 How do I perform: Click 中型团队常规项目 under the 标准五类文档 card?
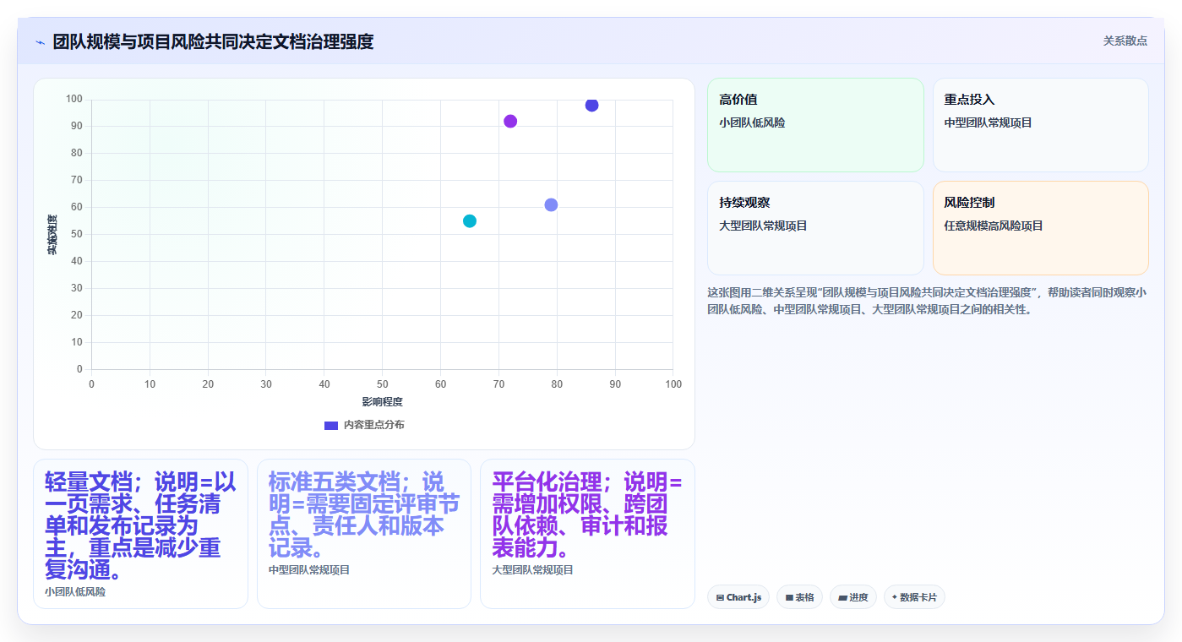[x=309, y=570]
